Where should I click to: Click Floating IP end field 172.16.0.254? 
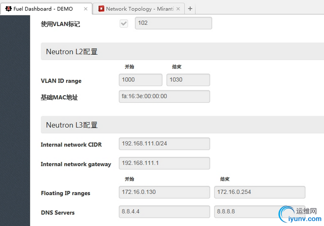click(260, 192)
